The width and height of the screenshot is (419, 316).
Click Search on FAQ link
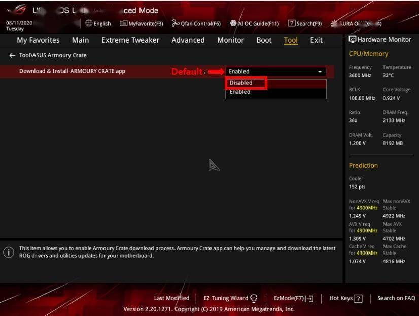396,298
